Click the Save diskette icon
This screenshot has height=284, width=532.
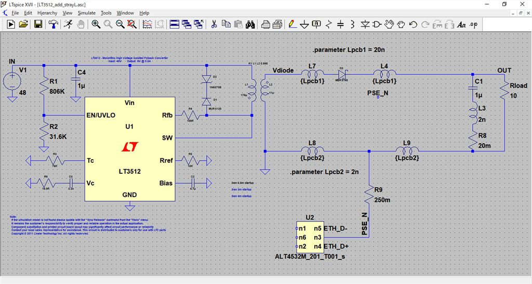[x=38, y=24]
